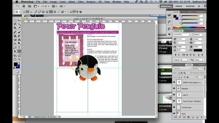
Task: Select the Path Selection tool
Action: click(x=15, y=51)
